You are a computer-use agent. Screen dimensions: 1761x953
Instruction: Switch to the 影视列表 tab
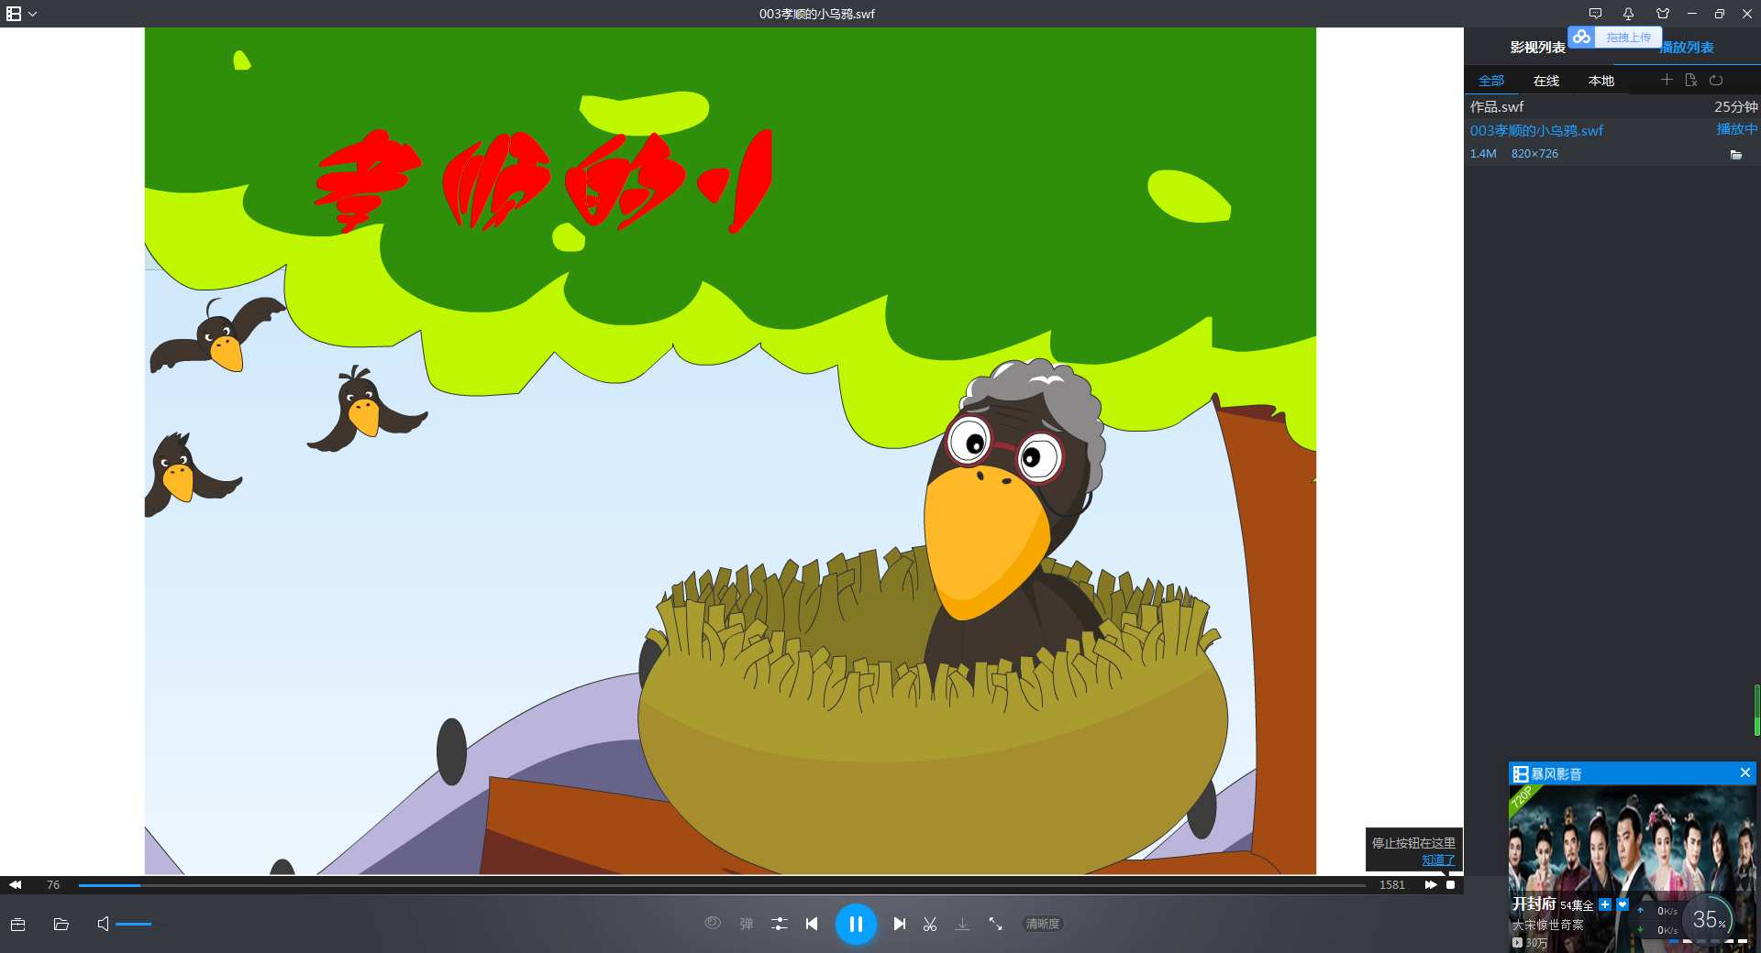click(x=1538, y=47)
